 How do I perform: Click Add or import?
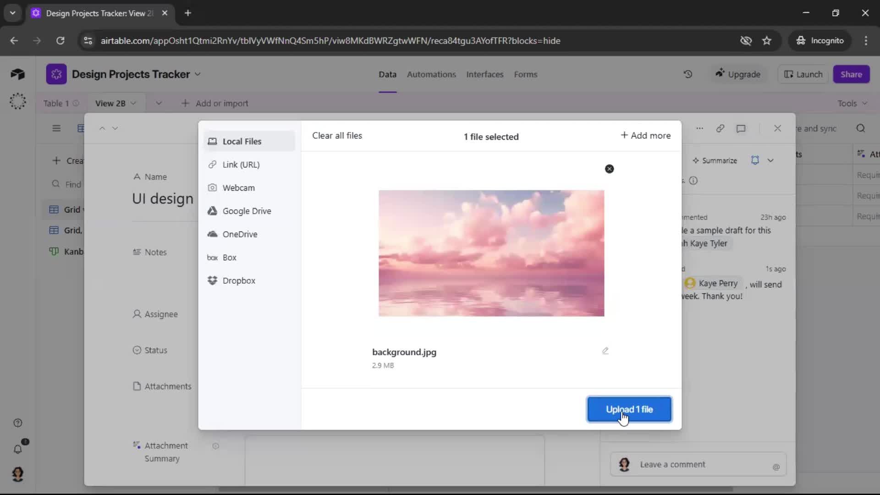(215, 103)
